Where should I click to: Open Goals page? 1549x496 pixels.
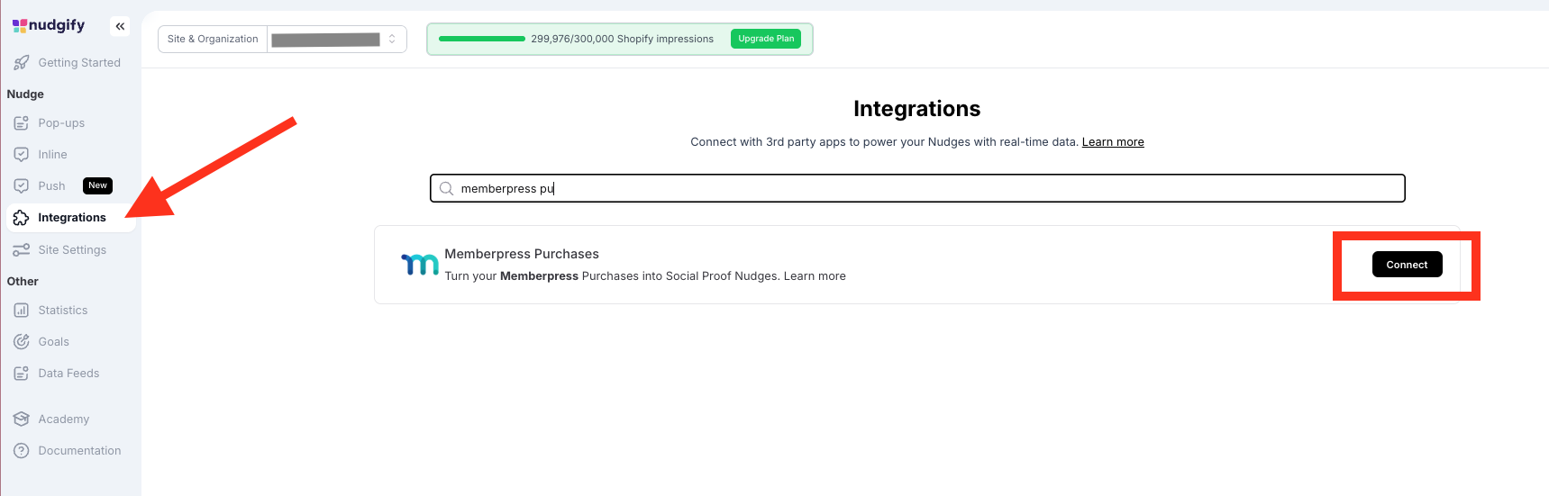(x=54, y=342)
